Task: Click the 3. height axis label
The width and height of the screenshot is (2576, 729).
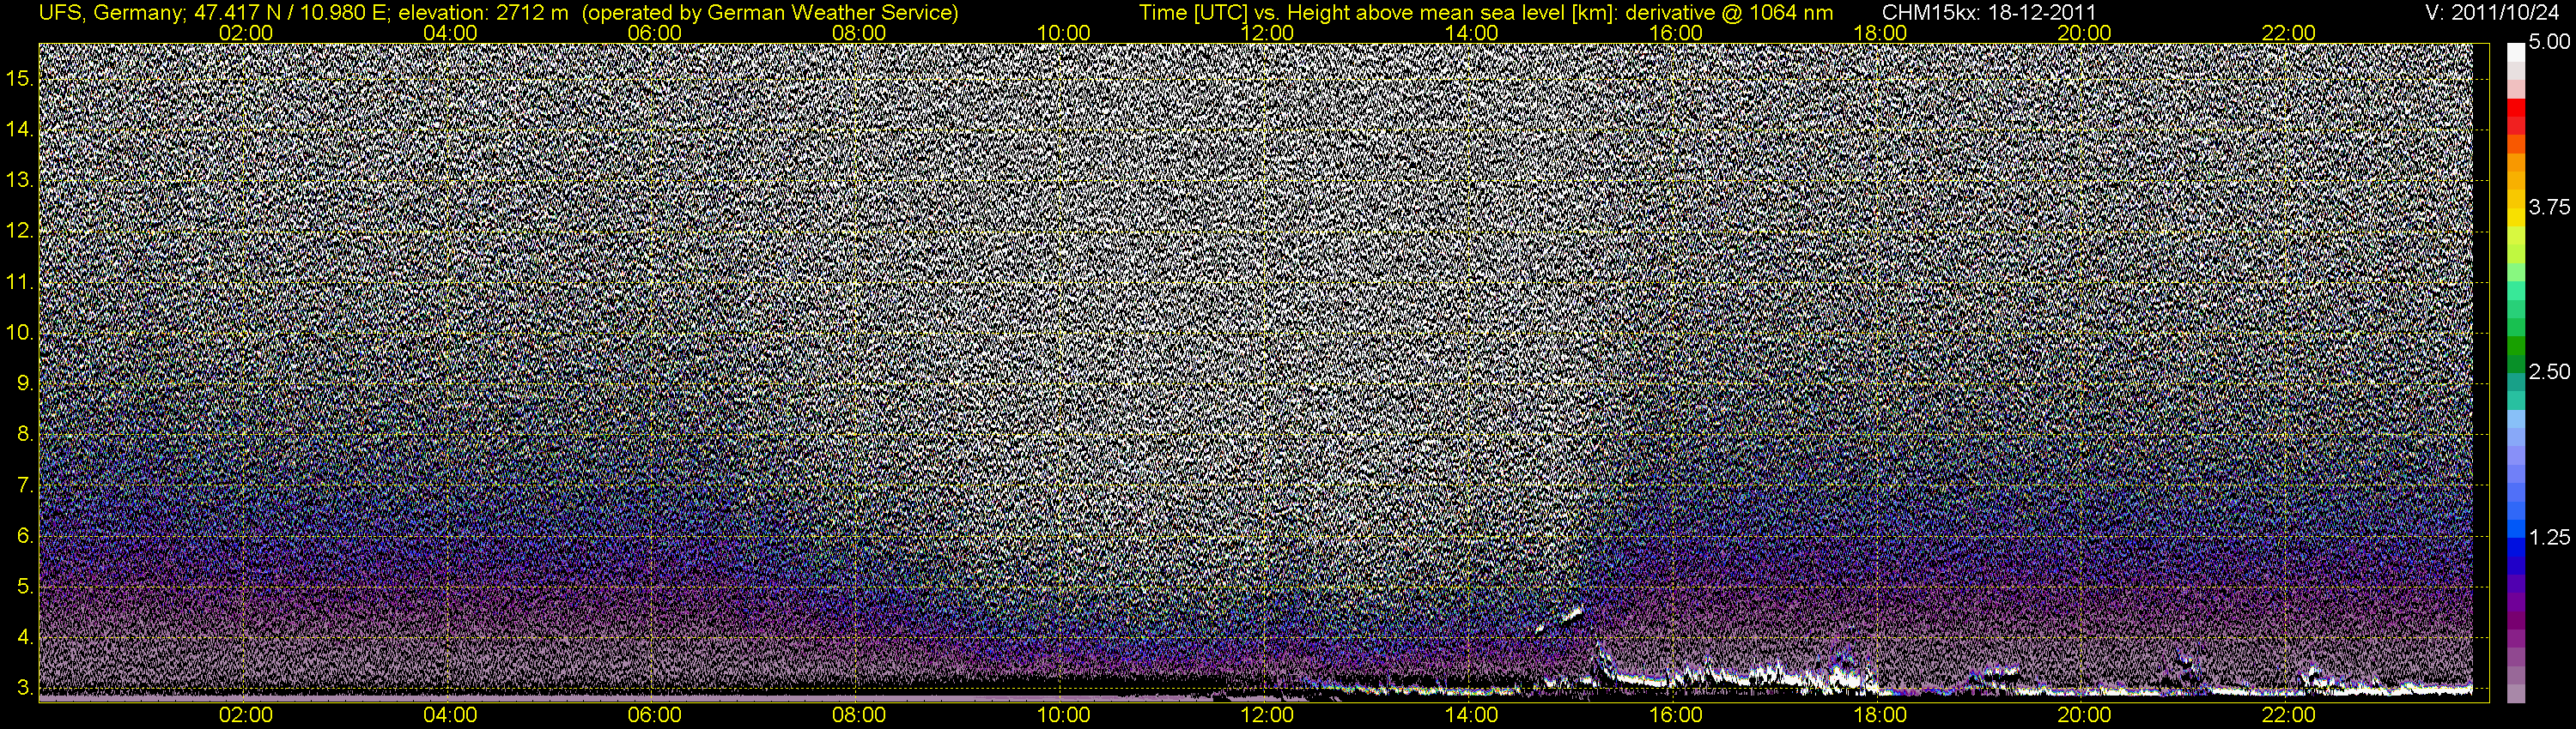Action: (x=25, y=688)
